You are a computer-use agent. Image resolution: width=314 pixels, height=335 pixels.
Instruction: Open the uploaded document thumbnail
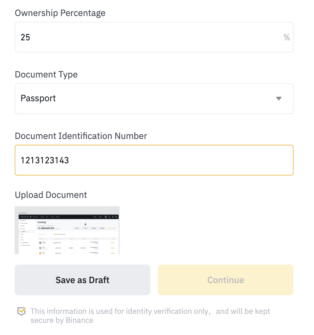click(x=67, y=230)
